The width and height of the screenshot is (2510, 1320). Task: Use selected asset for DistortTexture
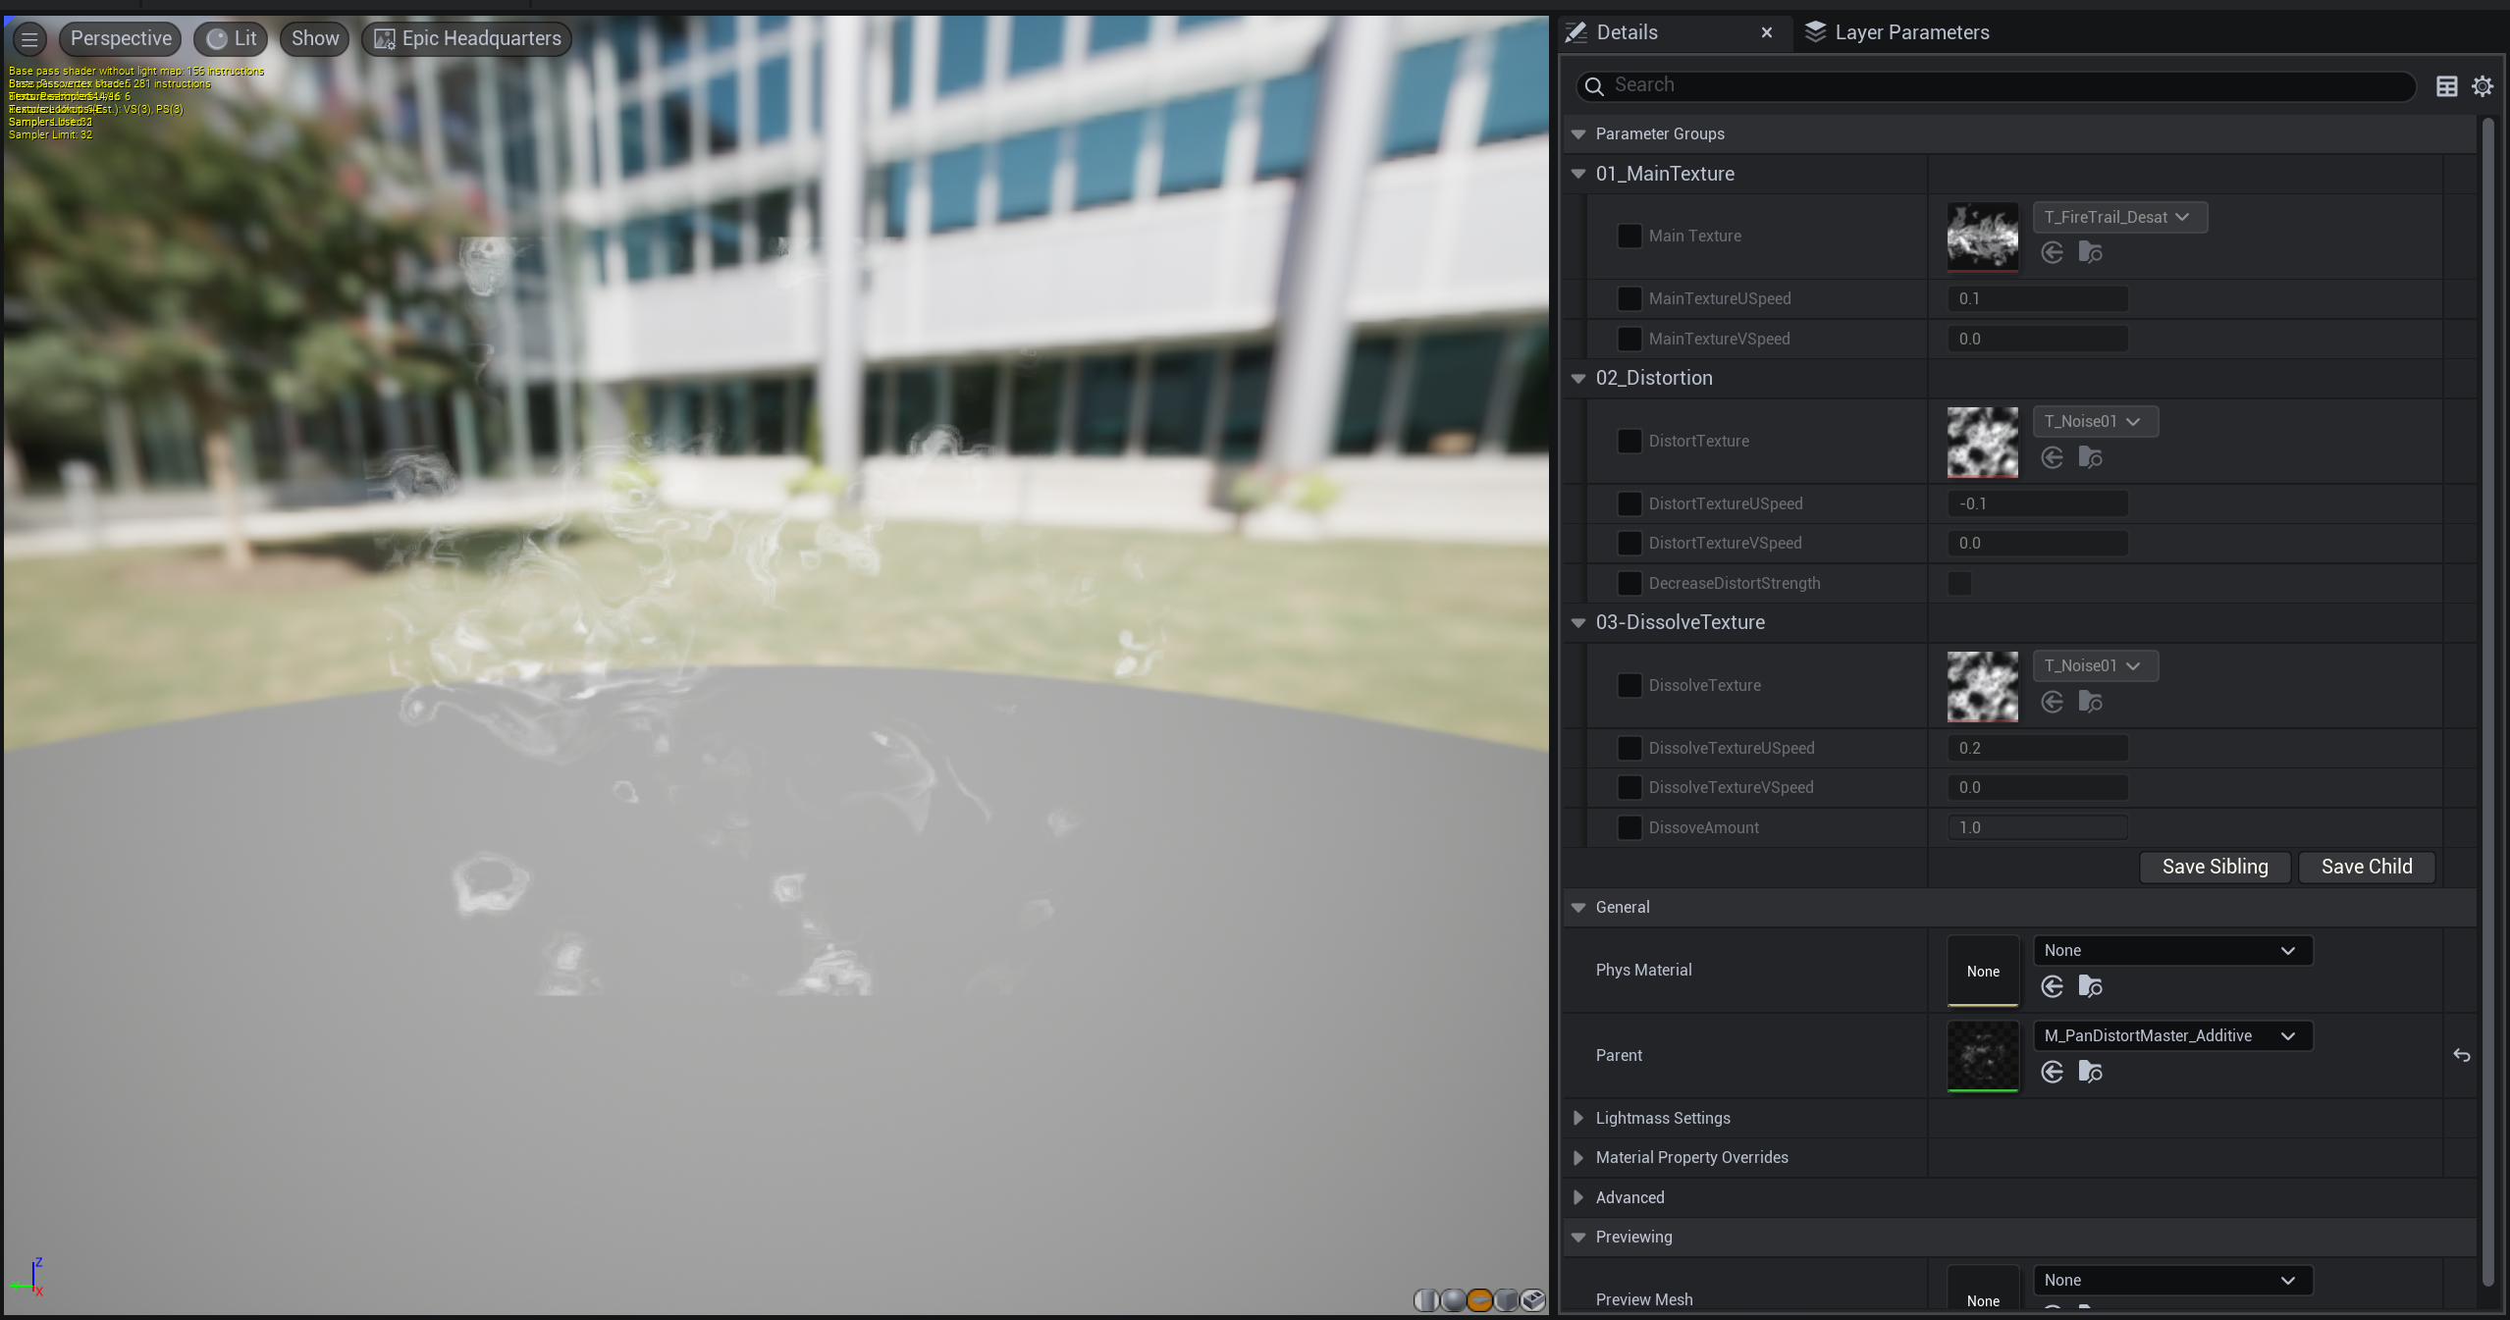(2052, 458)
